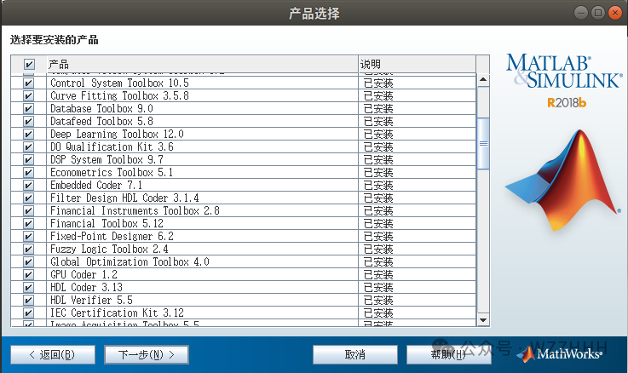The height and width of the screenshot is (373, 628).
Task: Minimize the 产品选择 installer window
Action: pyautogui.click(x=581, y=13)
